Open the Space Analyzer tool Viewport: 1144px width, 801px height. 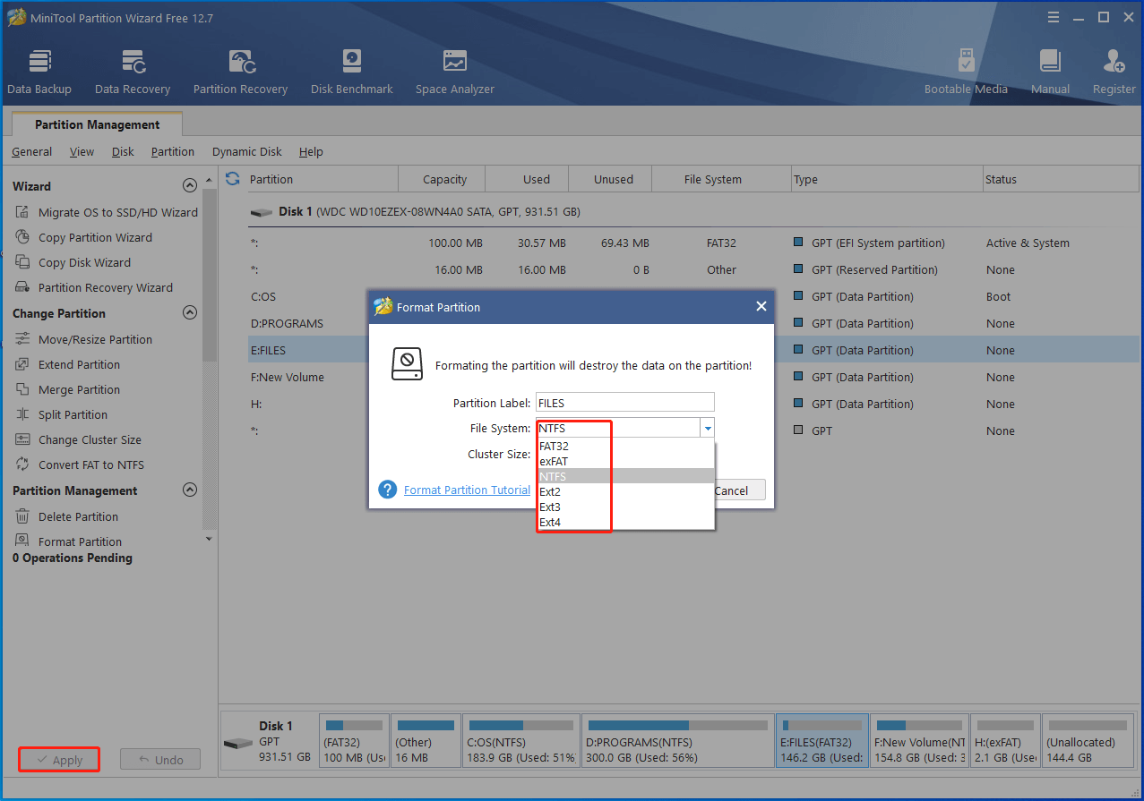pos(454,72)
